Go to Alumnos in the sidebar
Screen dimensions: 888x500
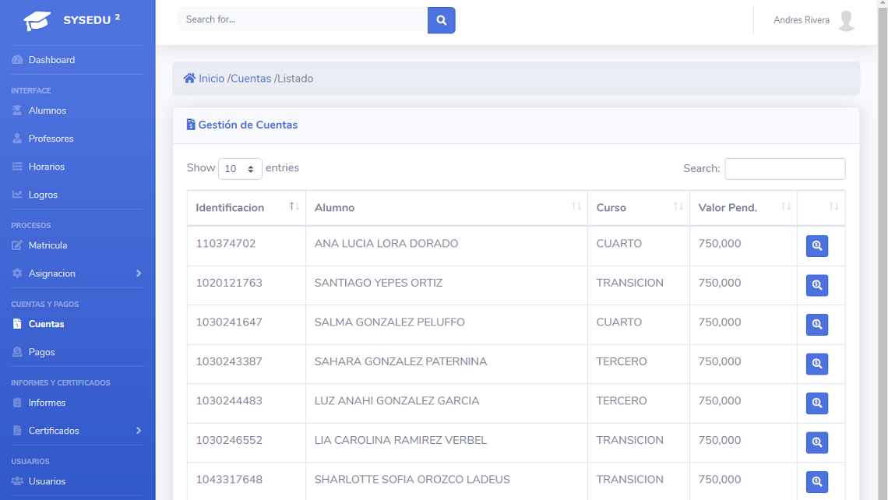[x=48, y=111]
